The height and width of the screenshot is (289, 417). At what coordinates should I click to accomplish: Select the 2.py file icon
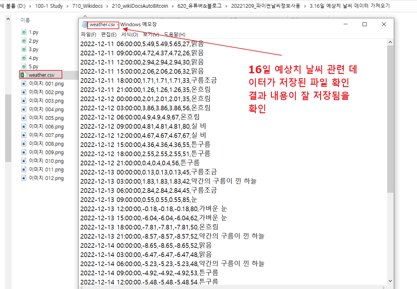click(x=24, y=41)
